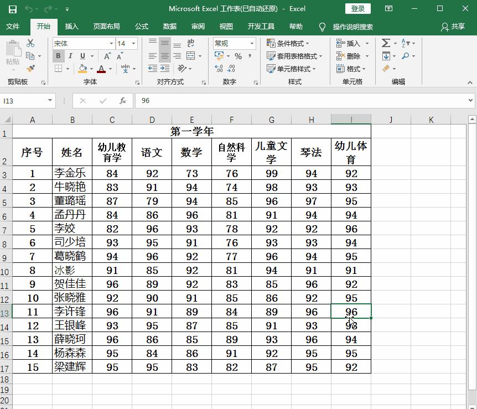Select the AutoSum sigma icon
The image size is (477, 409).
tap(386, 43)
